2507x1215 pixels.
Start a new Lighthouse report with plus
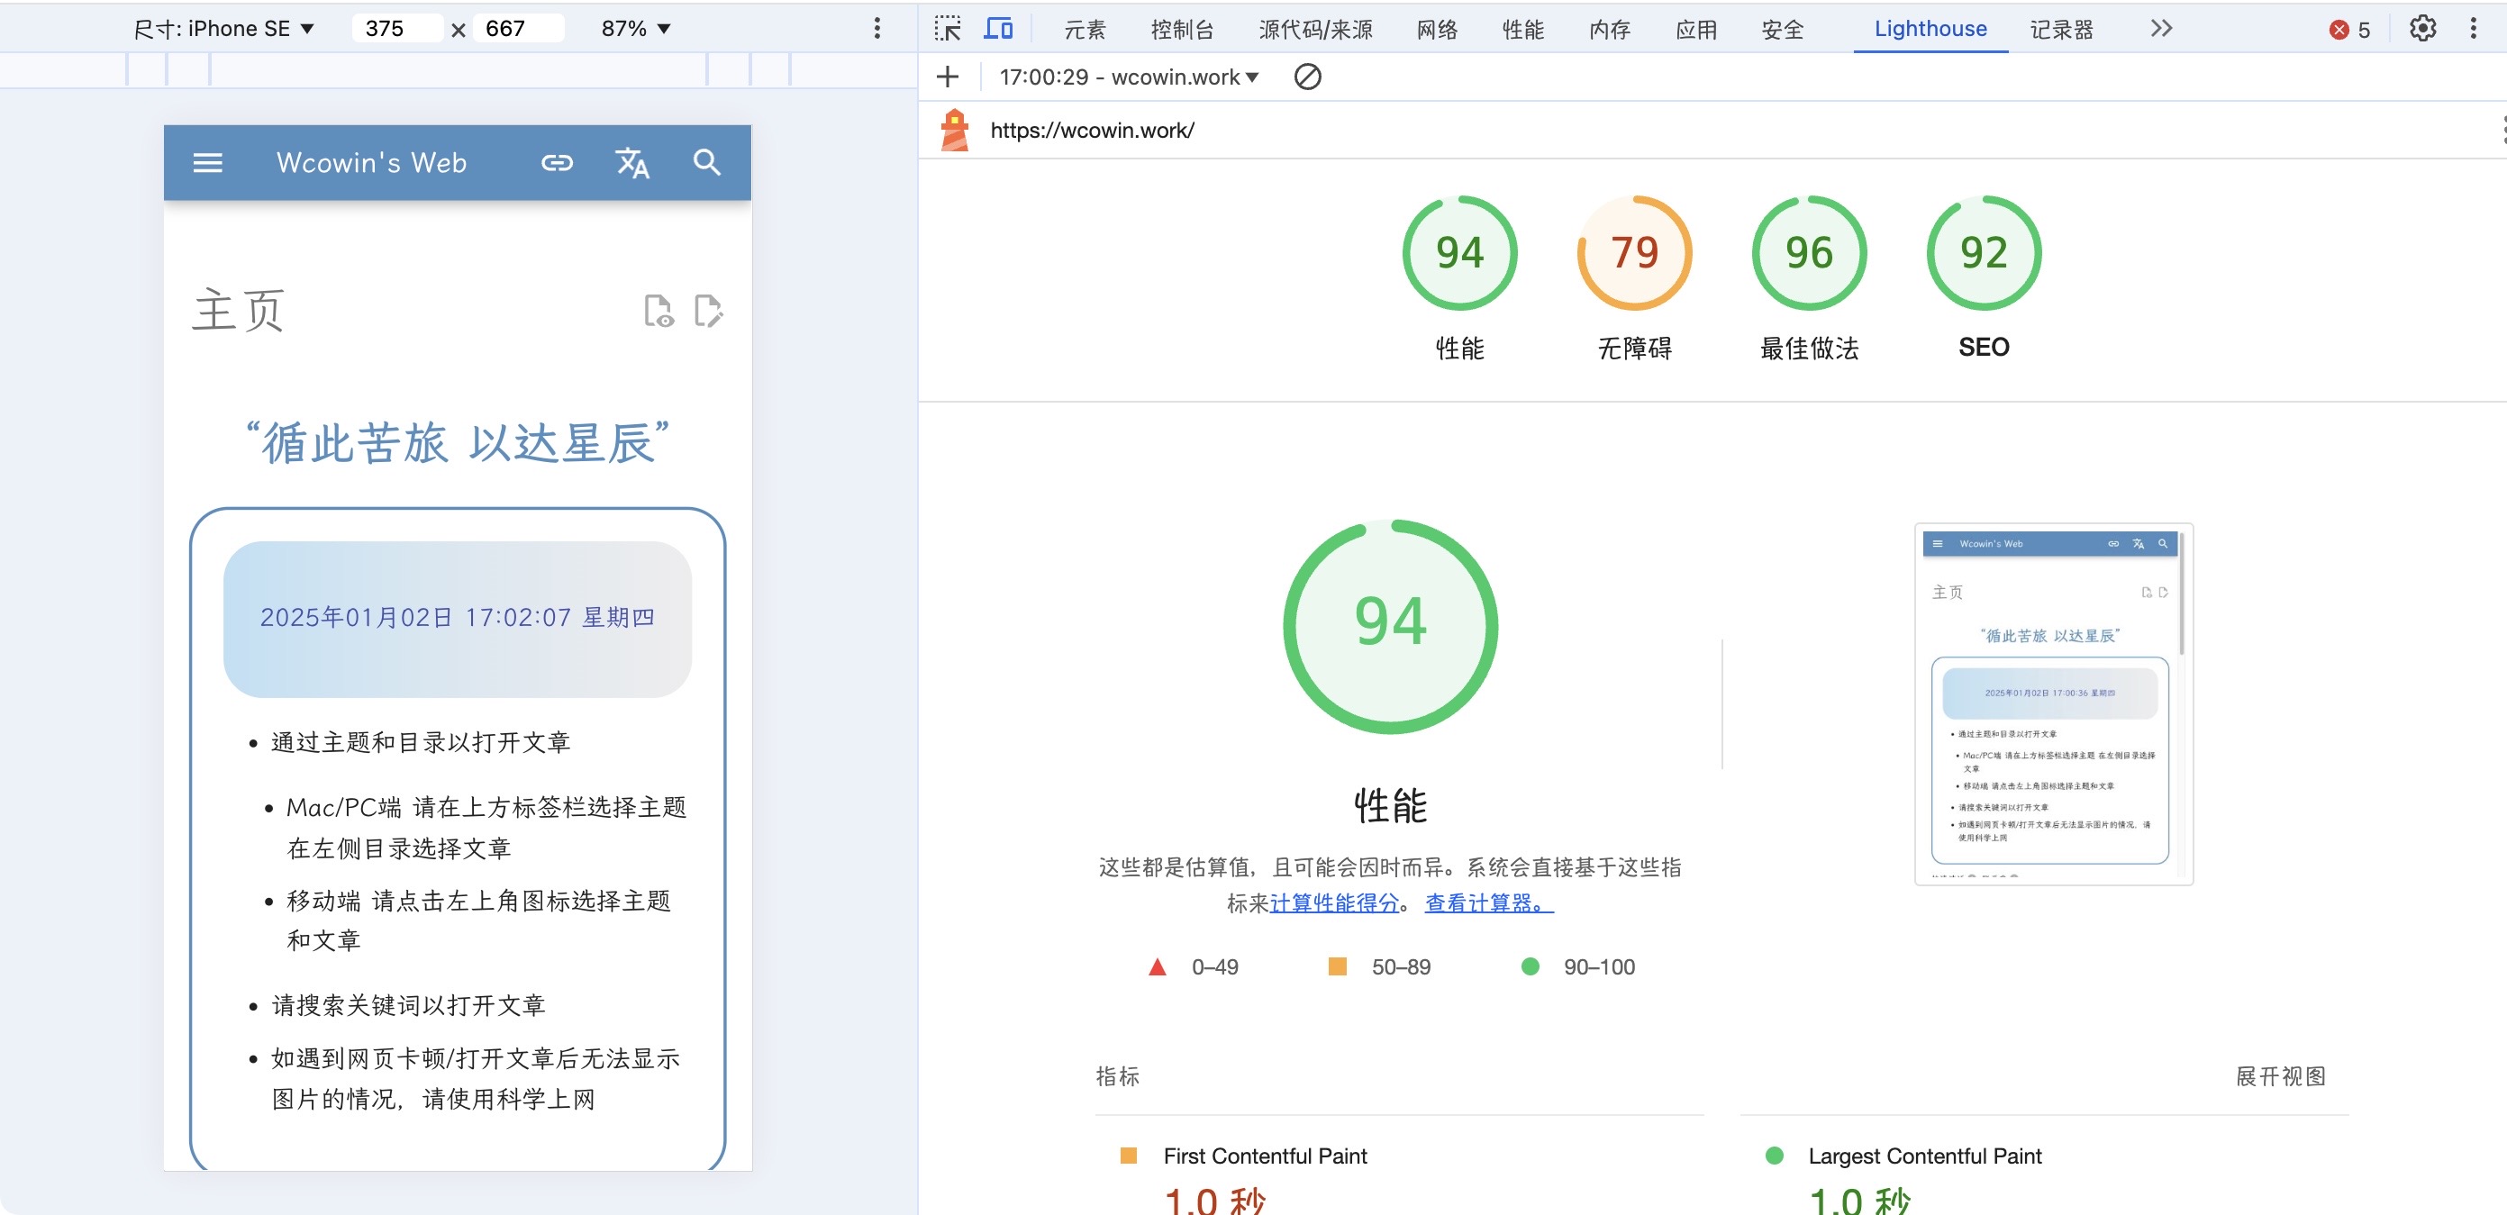pyautogui.click(x=947, y=77)
